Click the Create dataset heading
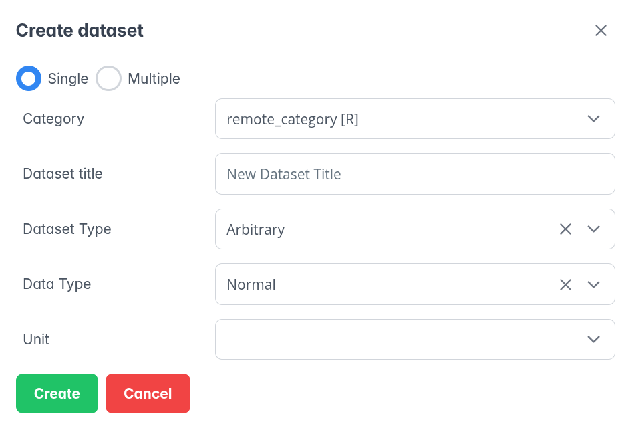Screen dimensions: 632x438 click(x=80, y=31)
